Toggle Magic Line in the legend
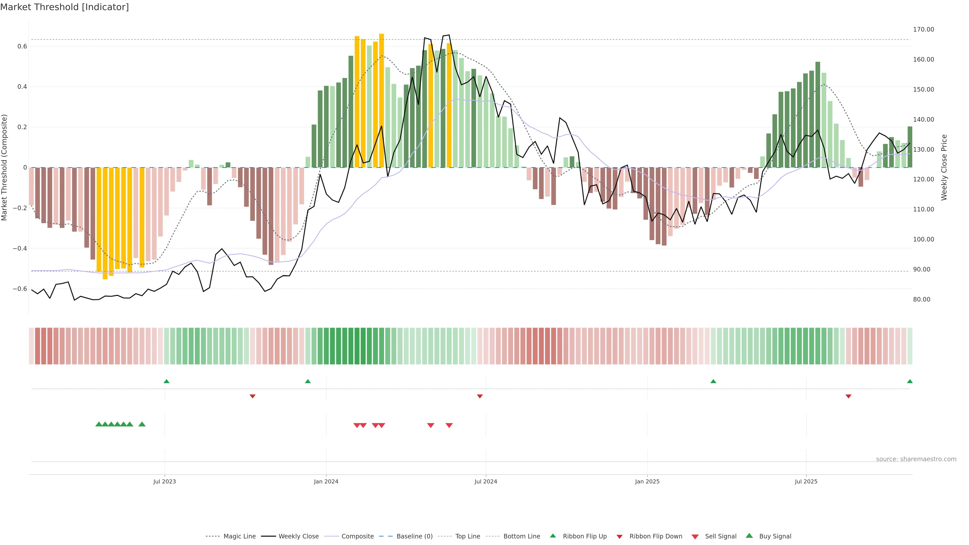Screen dimensions: 969x545 point(239,536)
